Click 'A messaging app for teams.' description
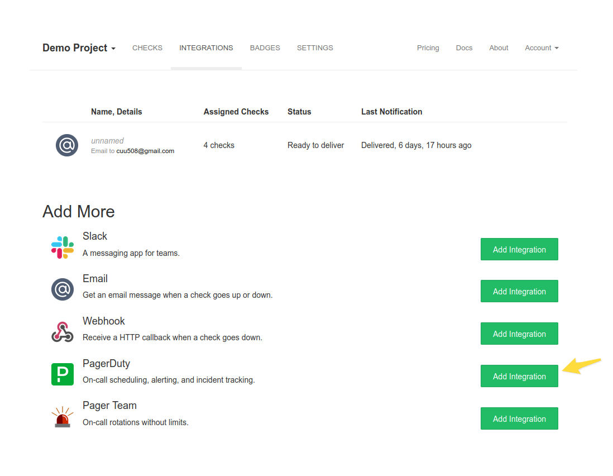613x476 pixels. (131, 253)
